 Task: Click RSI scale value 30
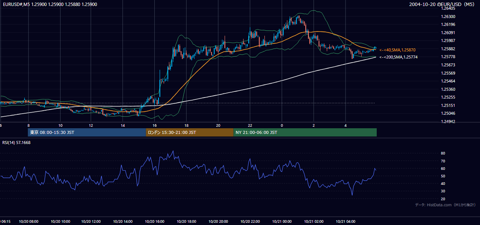tap(443, 191)
